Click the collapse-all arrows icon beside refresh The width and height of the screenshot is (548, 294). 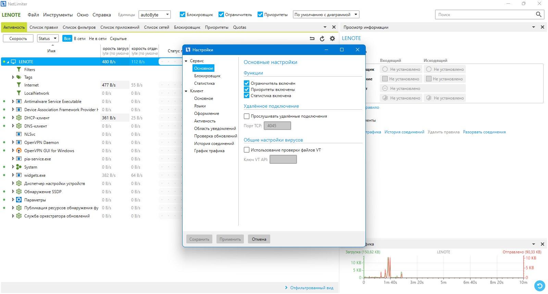tap(312, 39)
